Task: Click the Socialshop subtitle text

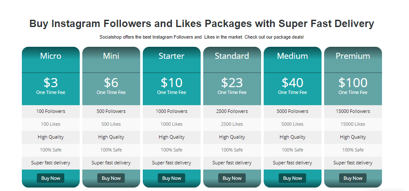Action: click(x=201, y=37)
